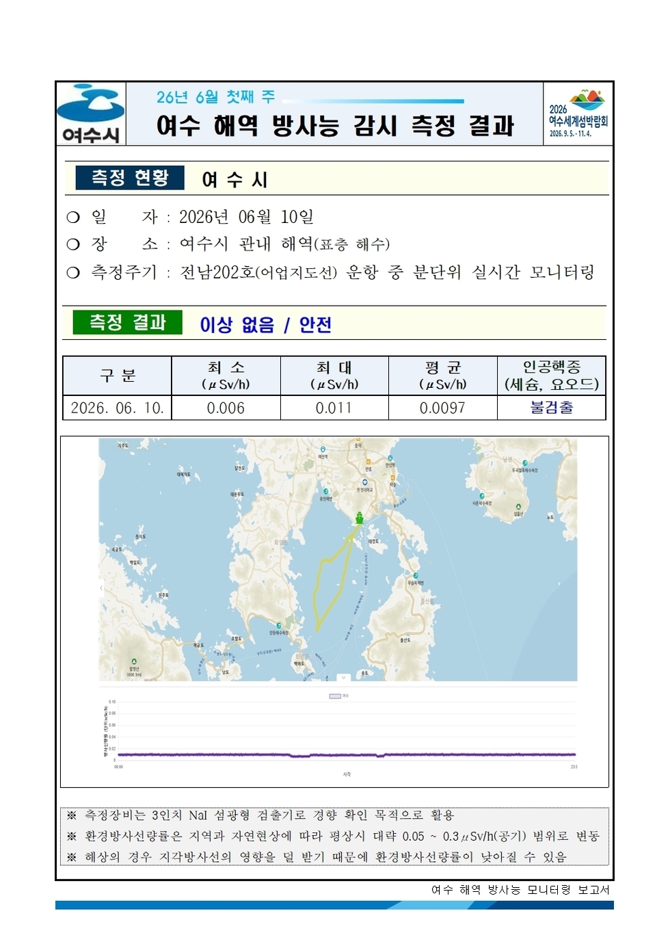Click the 지주도 label on the map
670x948 pixels.
coord(122,446)
